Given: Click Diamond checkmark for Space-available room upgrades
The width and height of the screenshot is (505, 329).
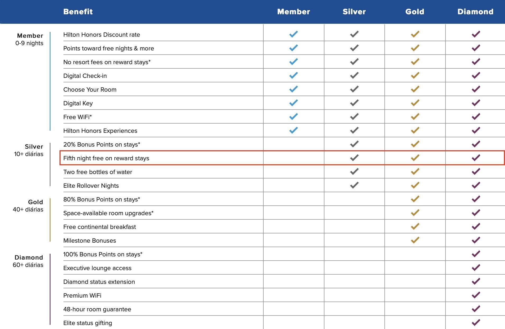Looking at the screenshot, I should (476, 213).
